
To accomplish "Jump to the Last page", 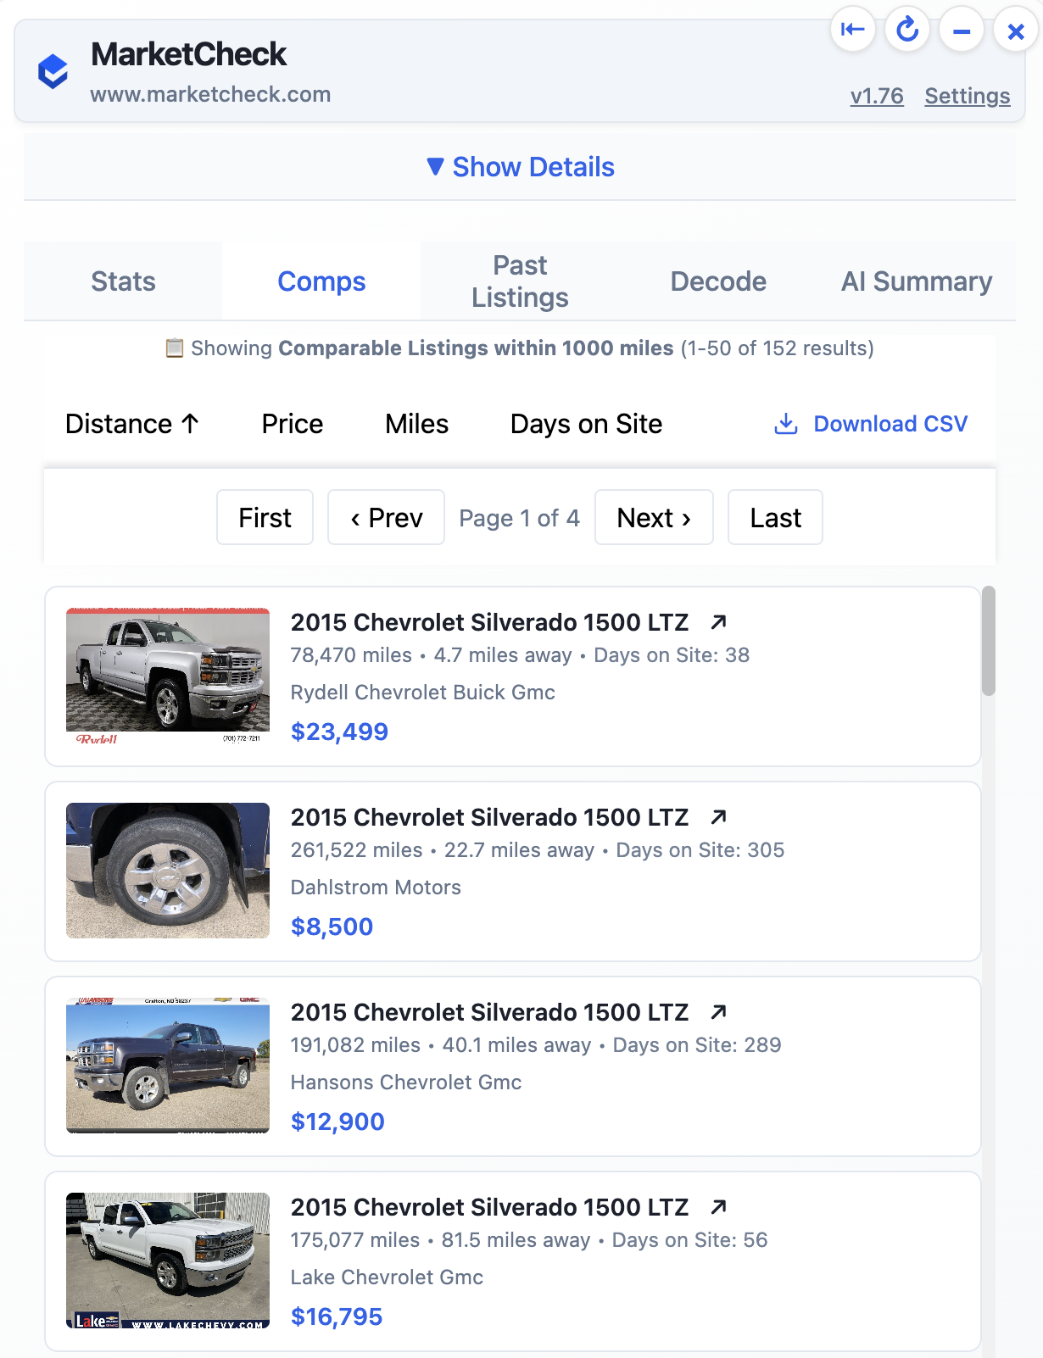I will 775,517.
